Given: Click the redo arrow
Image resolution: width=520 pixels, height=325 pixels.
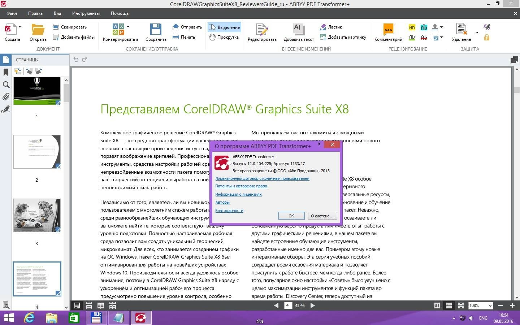Looking at the screenshot, I should [84, 59].
